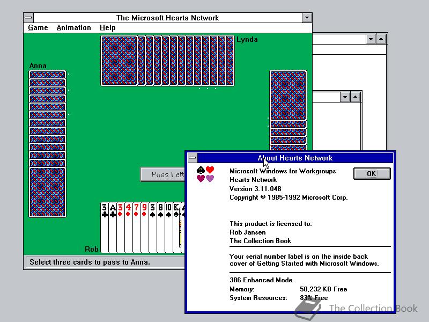This screenshot has width=429, height=322.
Task: Select the 3 of diamonds card
Action: [x=120, y=227]
